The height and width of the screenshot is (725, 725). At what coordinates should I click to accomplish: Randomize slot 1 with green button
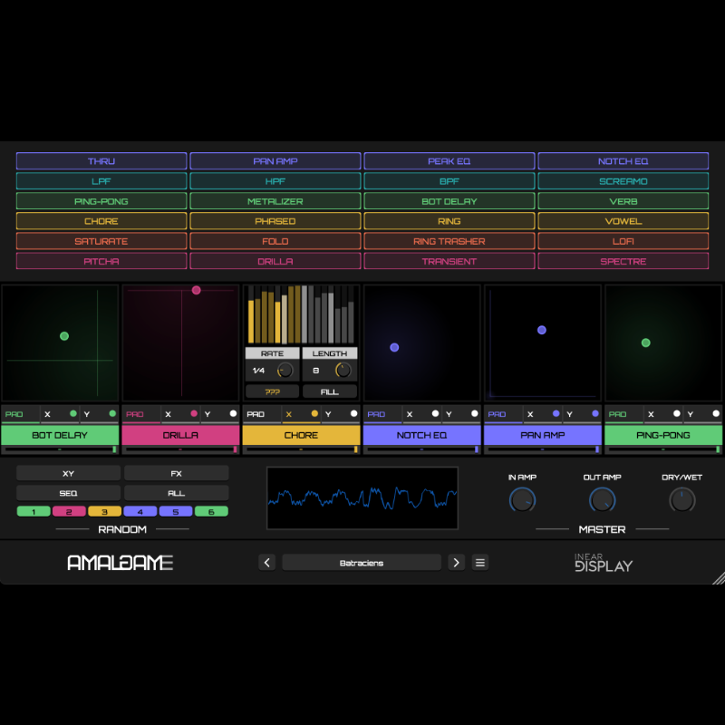pos(34,511)
